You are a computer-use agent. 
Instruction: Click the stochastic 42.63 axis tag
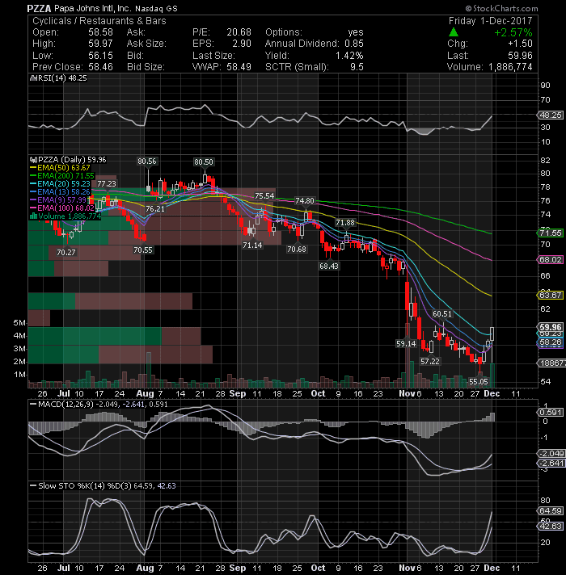pos(550,527)
